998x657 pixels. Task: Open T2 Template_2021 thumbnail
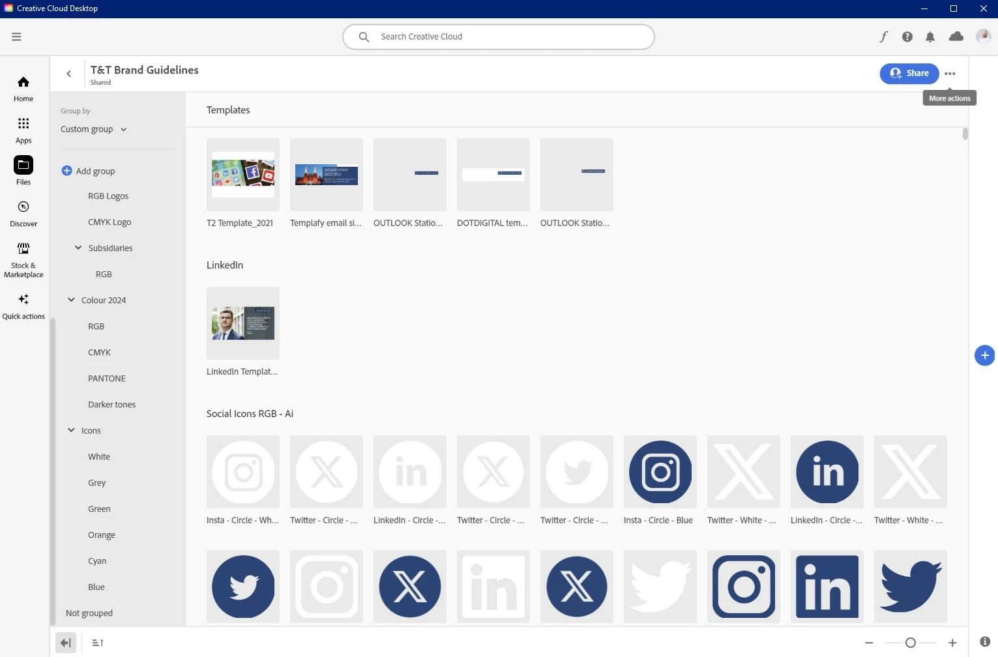click(x=243, y=175)
